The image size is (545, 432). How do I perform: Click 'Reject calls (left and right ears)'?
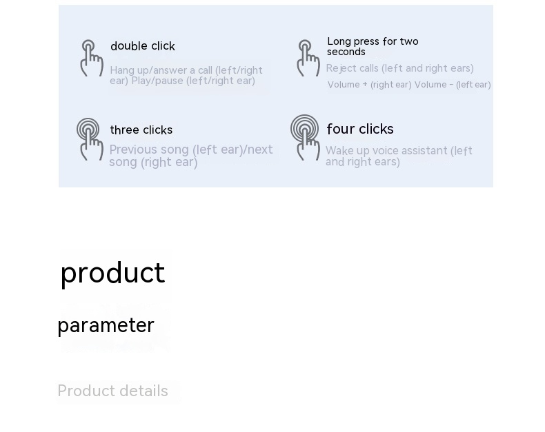pyautogui.click(x=399, y=68)
